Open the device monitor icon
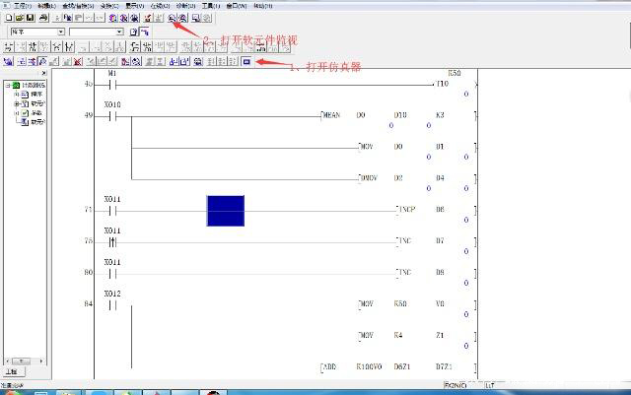Image resolution: width=631 pixels, height=395 pixels. [x=173, y=18]
